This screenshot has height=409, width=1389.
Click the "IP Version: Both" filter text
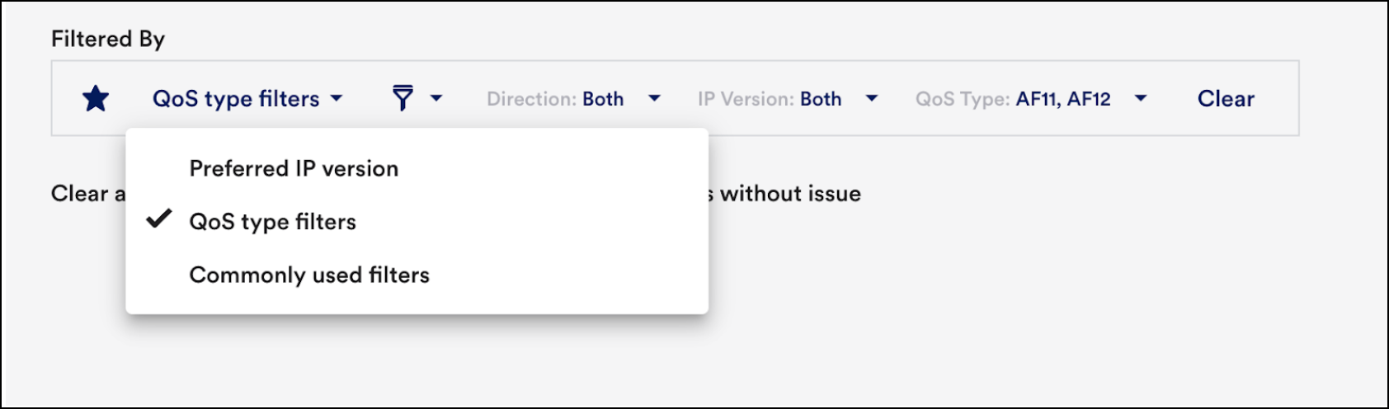tap(770, 99)
